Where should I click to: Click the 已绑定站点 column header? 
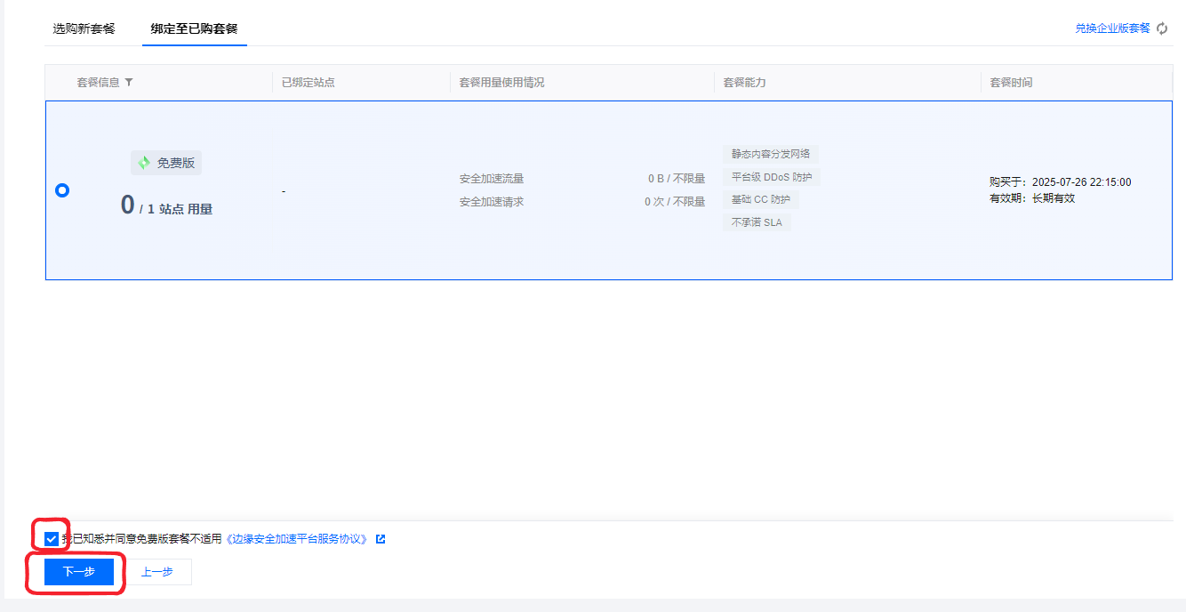point(308,83)
